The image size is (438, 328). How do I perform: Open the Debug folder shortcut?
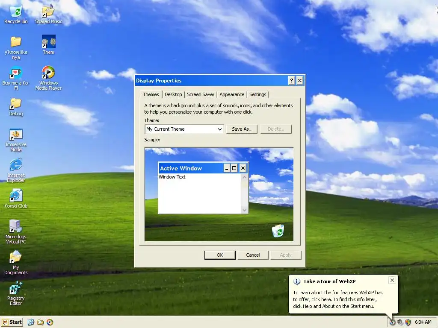[16, 107]
